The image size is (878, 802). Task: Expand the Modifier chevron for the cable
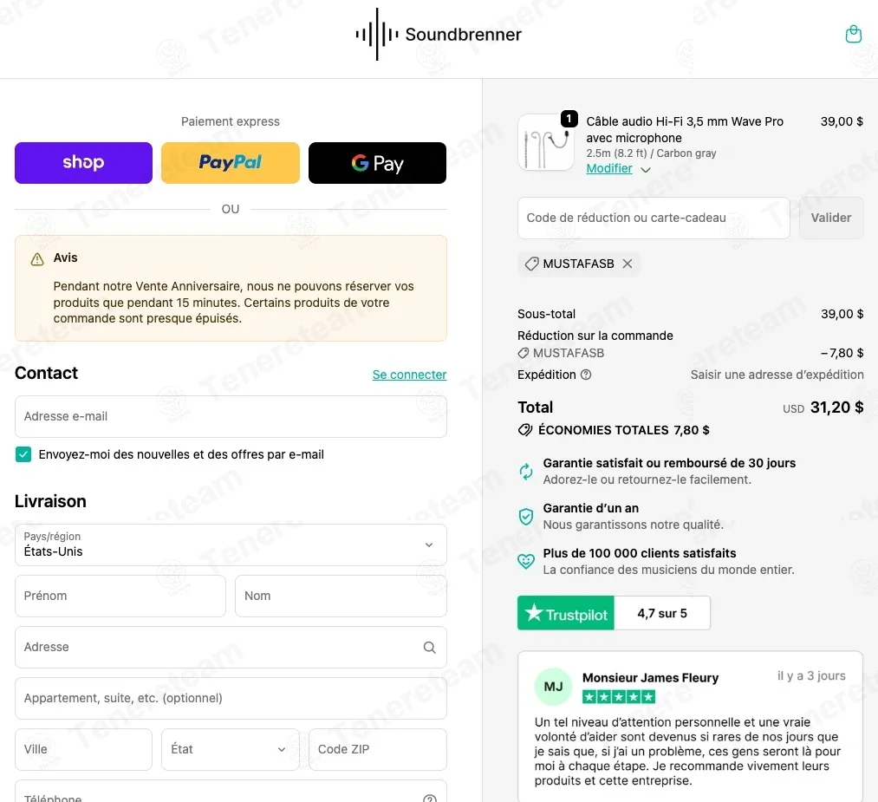point(646,170)
